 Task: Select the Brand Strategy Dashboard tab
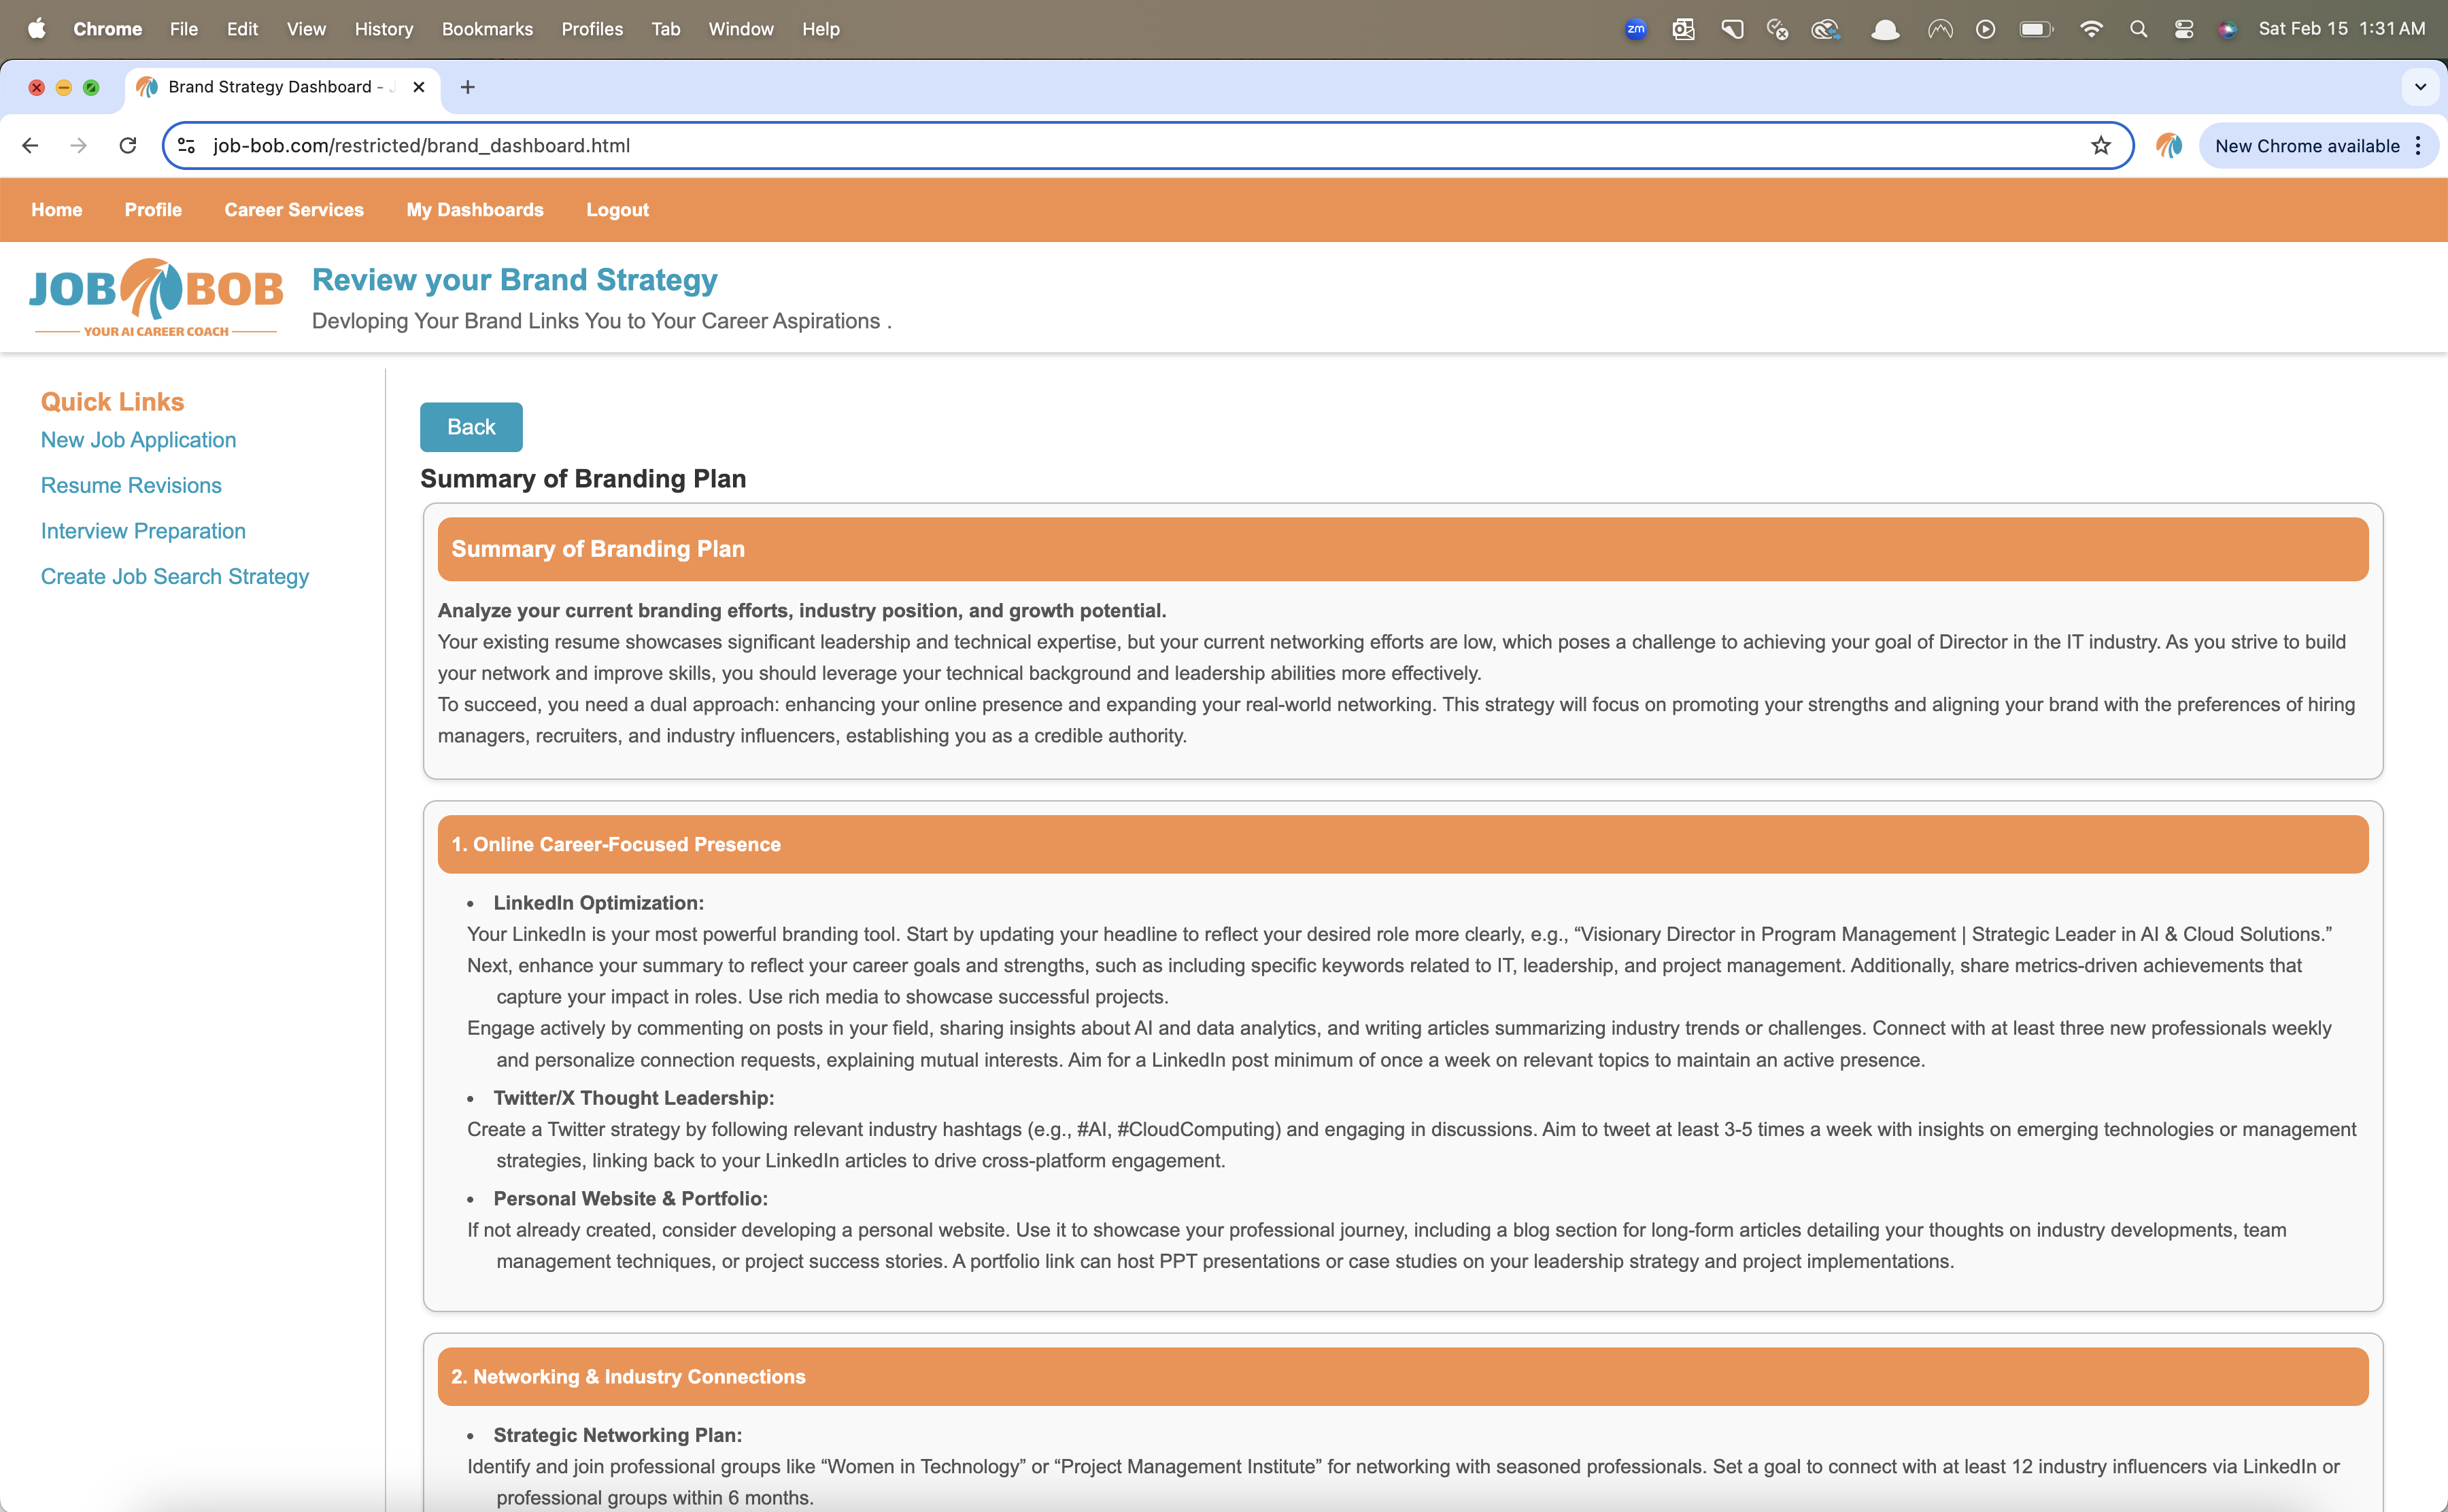click(x=282, y=87)
